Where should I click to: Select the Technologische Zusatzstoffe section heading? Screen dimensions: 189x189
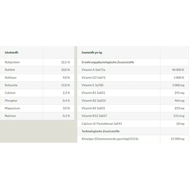[100, 131]
